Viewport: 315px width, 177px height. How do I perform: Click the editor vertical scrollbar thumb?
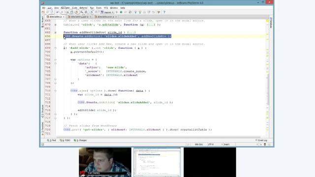pyautogui.click(x=268, y=89)
